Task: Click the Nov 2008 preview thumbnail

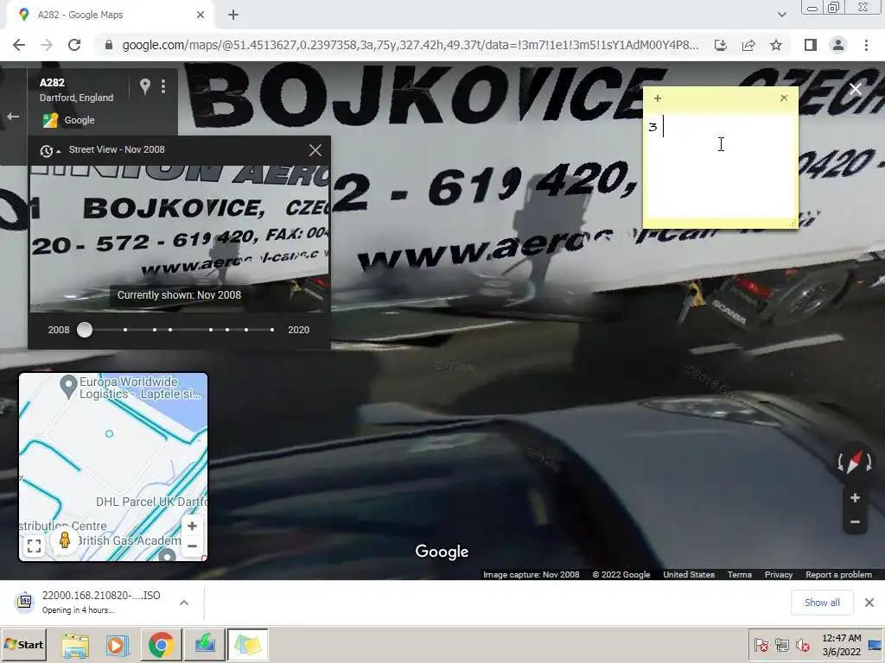Action: coord(179,239)
